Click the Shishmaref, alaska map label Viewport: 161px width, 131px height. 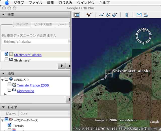132,71
